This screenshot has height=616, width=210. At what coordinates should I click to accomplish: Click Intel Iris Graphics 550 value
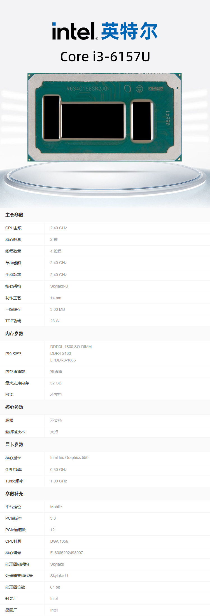[x=69, y=458]
